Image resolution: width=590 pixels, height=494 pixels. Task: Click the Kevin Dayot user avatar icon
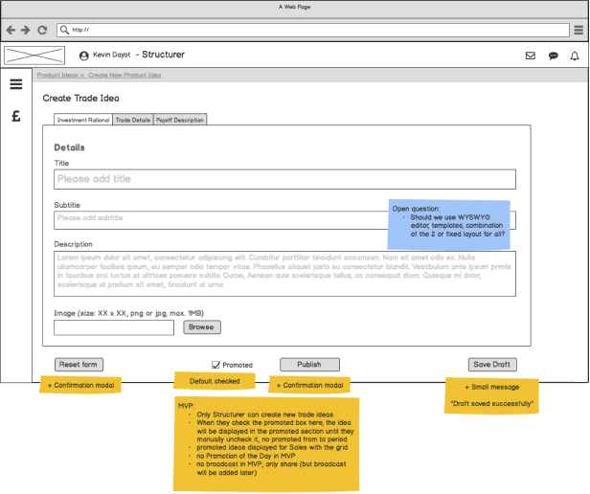[x=84, y=56]
